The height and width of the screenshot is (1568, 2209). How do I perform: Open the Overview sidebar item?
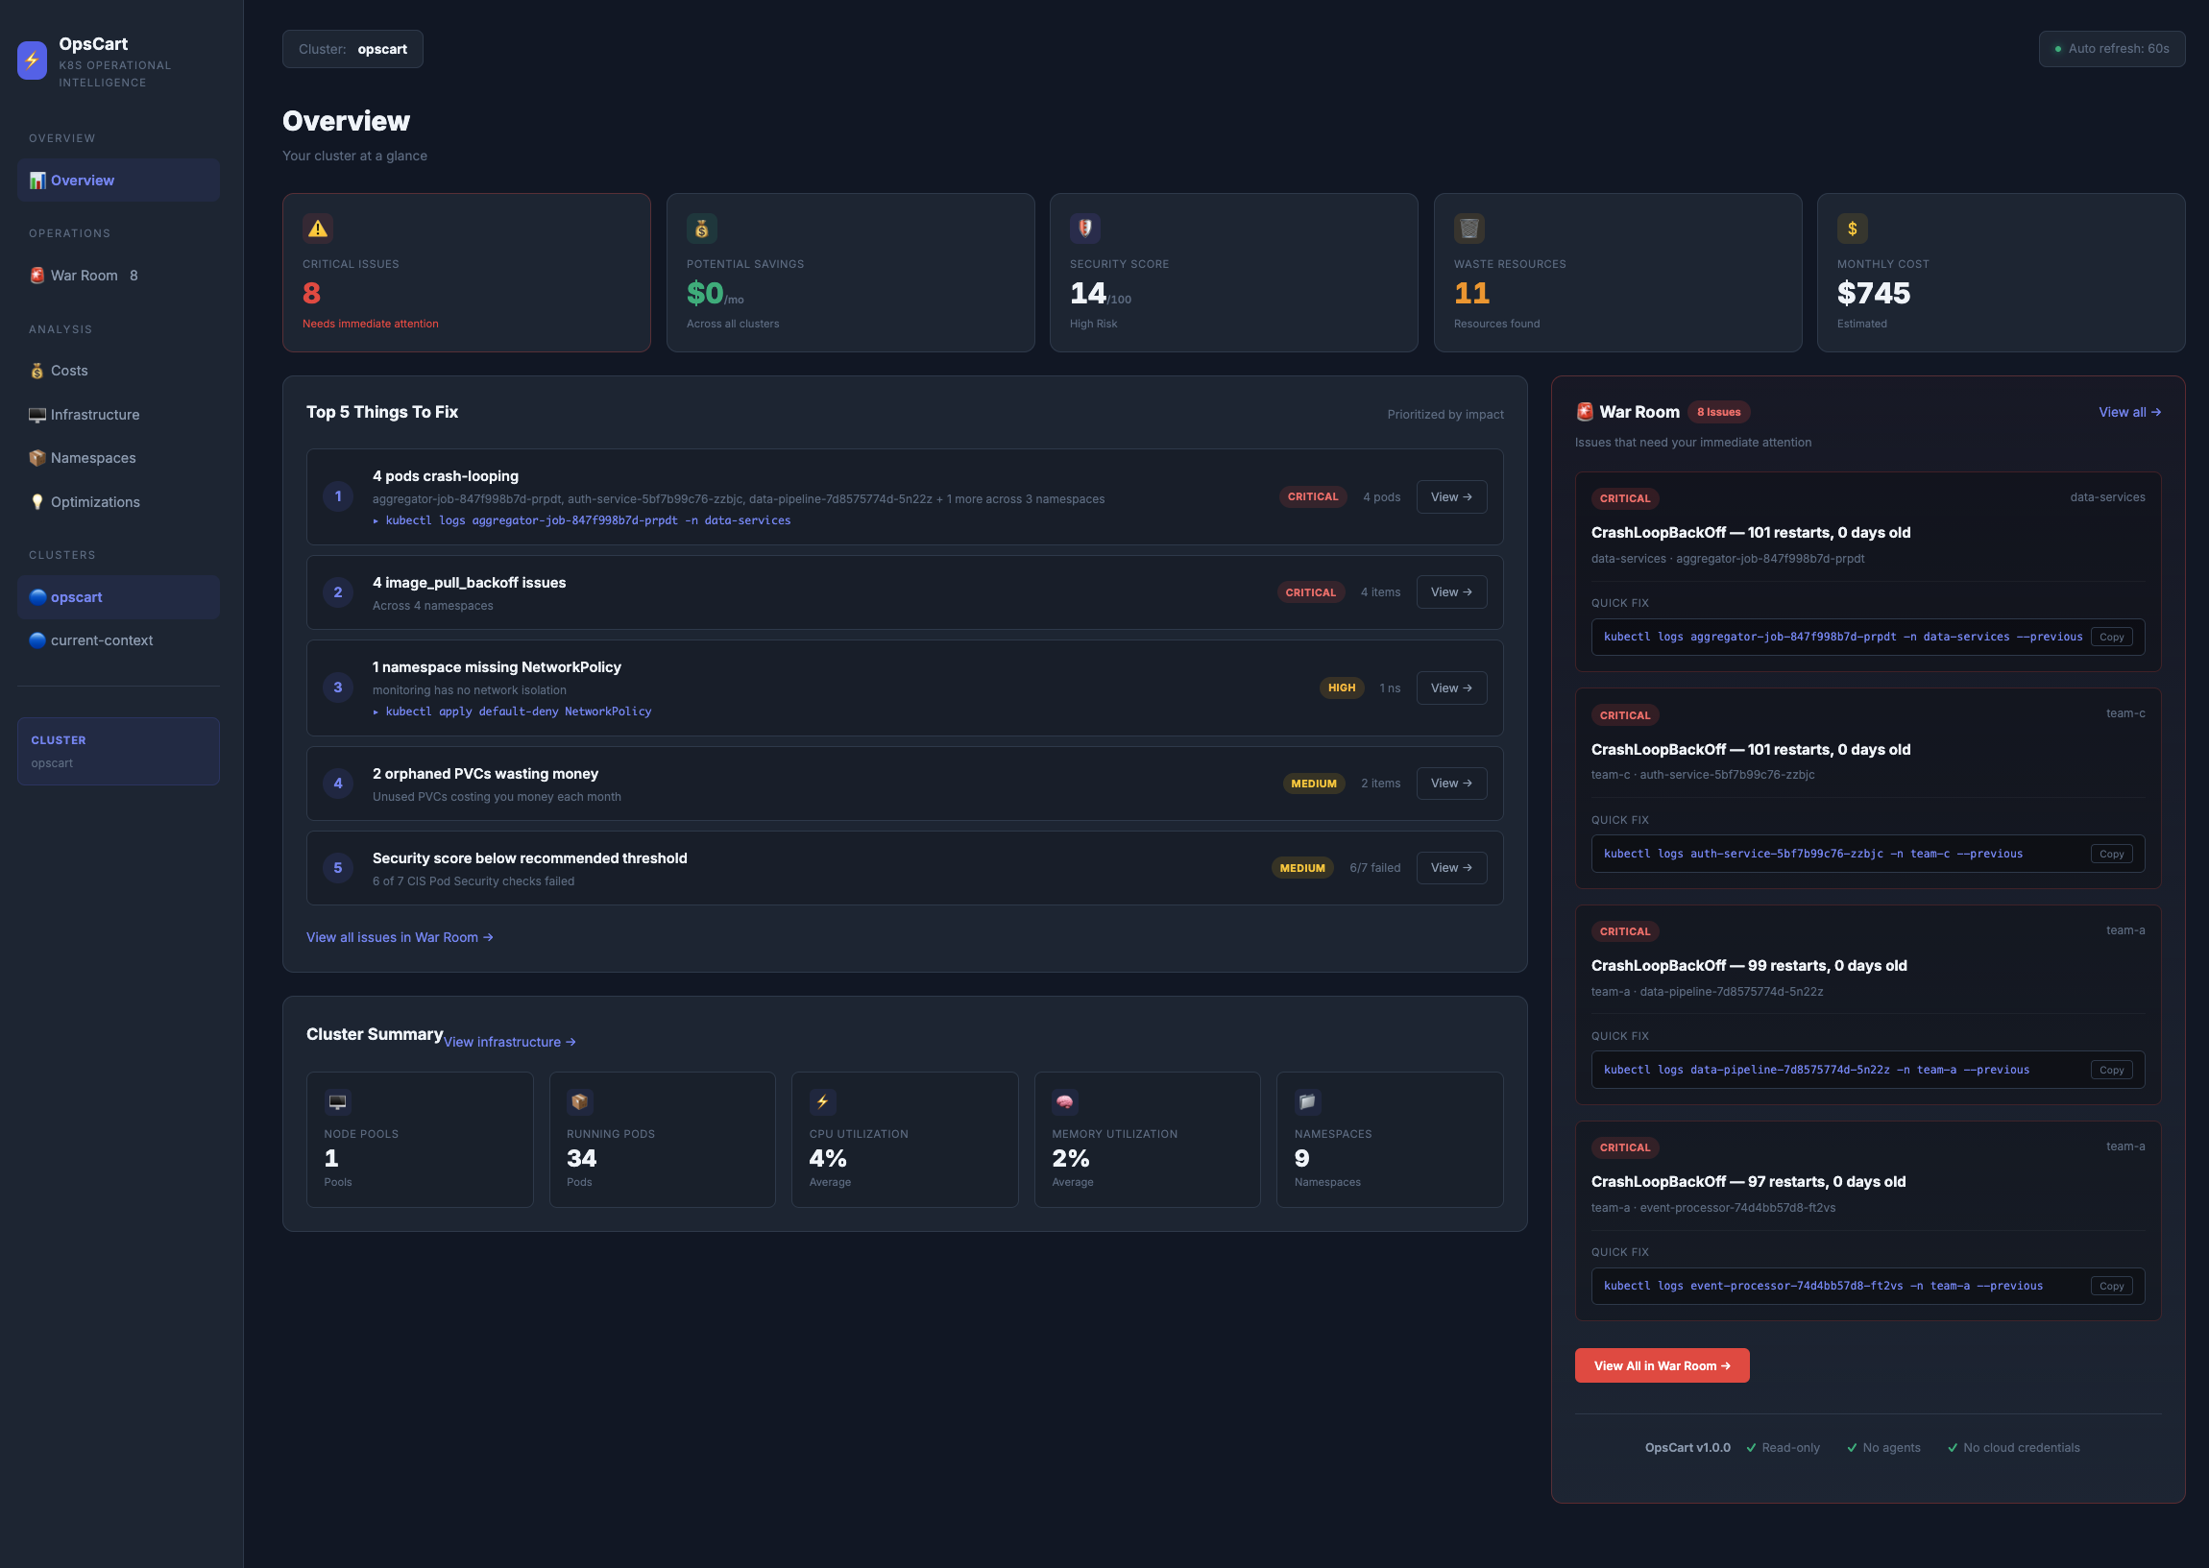pos(119,181)
